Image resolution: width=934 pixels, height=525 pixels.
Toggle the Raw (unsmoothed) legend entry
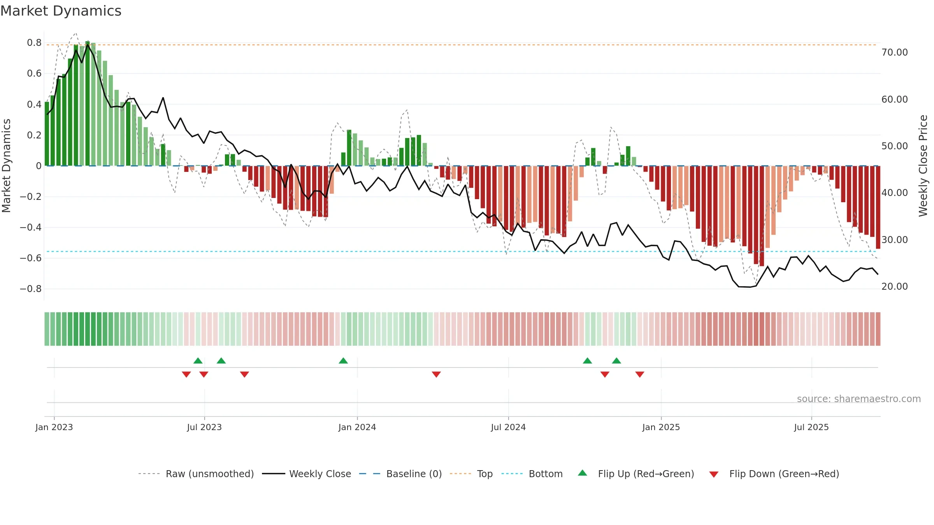196,474
